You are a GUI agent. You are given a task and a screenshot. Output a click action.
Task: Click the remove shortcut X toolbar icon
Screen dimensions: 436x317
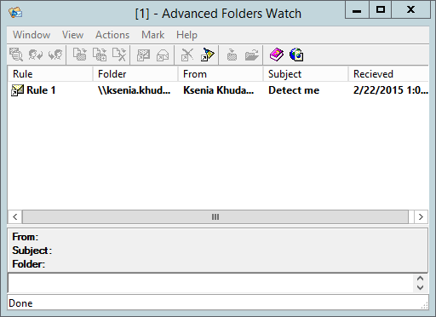(187, 55)
